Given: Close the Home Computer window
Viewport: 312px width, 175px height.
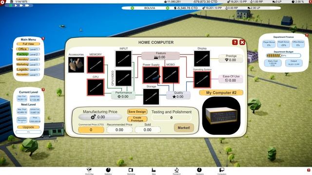Looking at the screenshot, I should 242,42.
